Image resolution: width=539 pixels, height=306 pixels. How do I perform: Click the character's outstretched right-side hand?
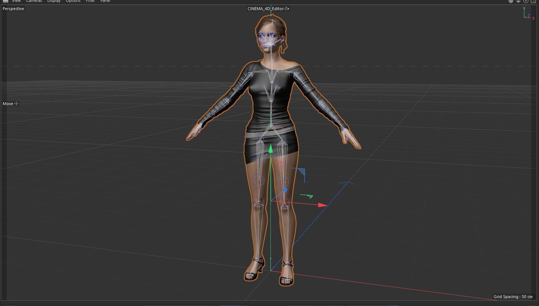tap(350, 138)
